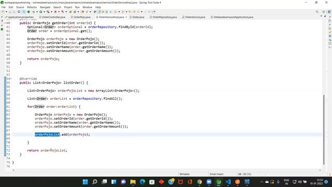Image resolution: width=332 pixels, height=187 pixels.
Task: Click the Writable status bar entry
Action: point(185,174)
